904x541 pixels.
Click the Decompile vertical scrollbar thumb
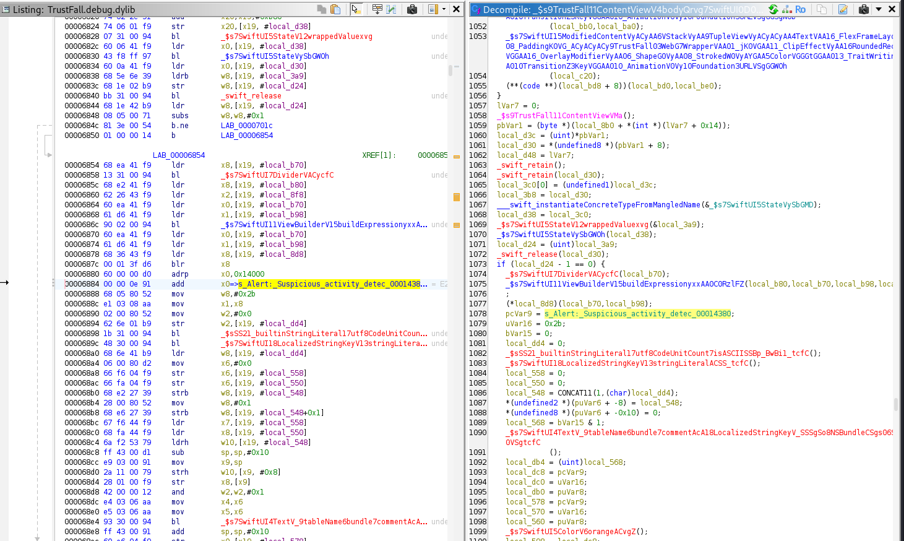coord(896,404)
